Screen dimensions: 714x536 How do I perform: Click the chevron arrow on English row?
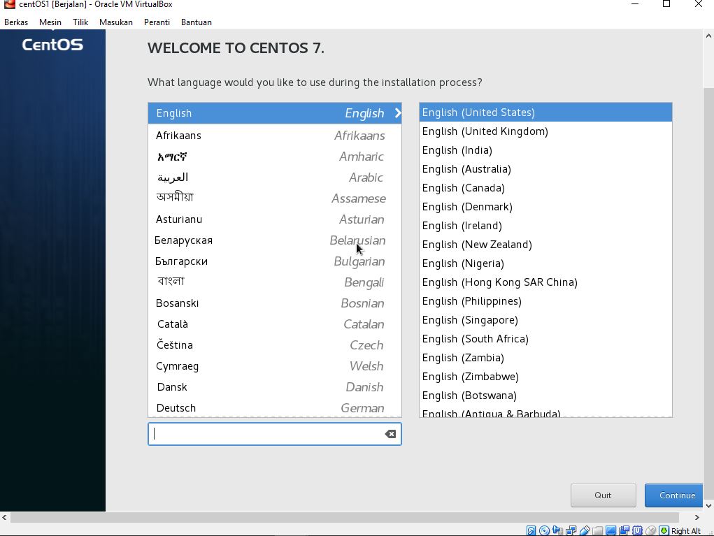point(397,113)
